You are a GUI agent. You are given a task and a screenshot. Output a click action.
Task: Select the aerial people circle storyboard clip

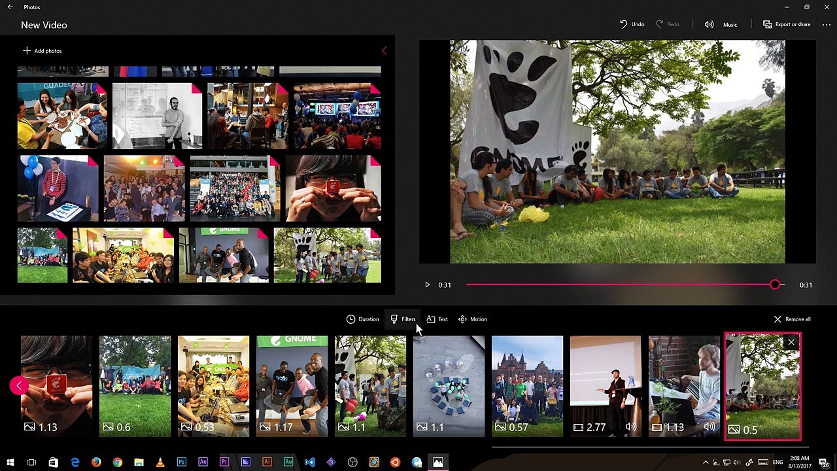(x=449, y=386)
